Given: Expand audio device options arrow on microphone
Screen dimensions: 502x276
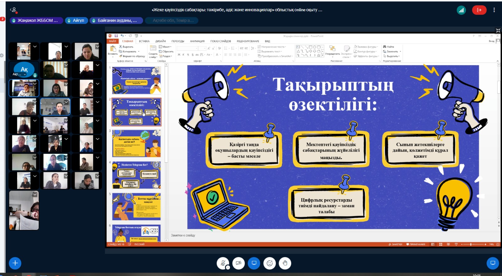Looking at the screenshot, I should [228, 267].
